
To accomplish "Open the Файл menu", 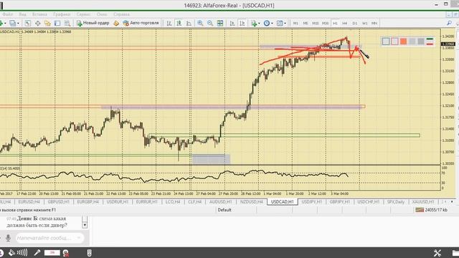I will pos(8,14).
